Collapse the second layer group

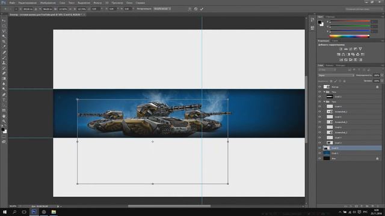click(324, 101)
